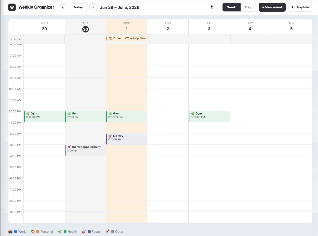Go to next week arrow
This screenshot has width=318, height=236.
(x=93, y=7)
